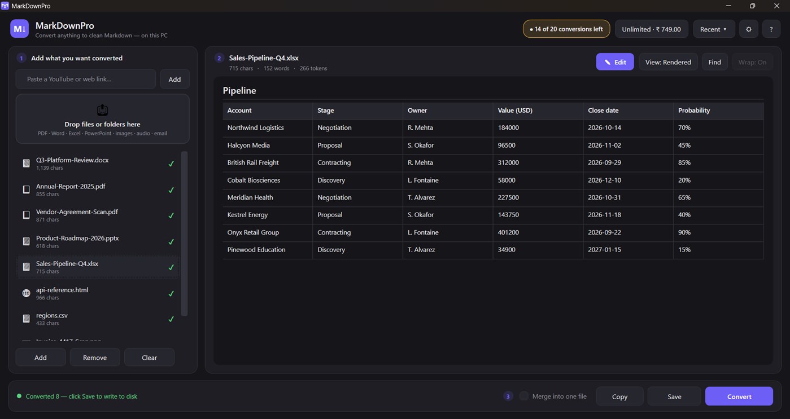The height and width of the screenshot is (419, 790).
Task: Select api-reference.html in the file list
Action: point(98,293)
